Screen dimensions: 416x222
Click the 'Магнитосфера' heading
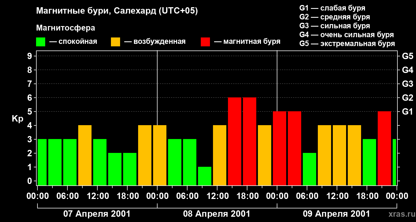point(65,28)
